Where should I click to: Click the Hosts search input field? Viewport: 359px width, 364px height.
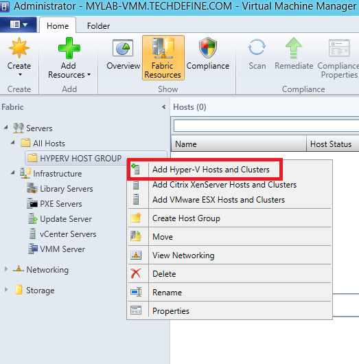[266, 126]
